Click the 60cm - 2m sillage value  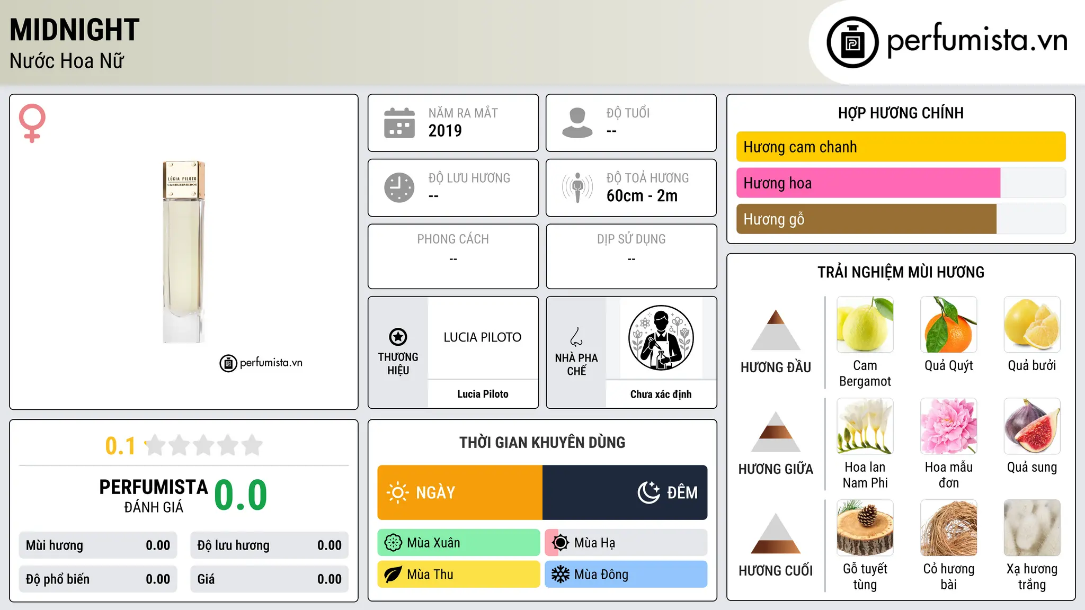642,196
